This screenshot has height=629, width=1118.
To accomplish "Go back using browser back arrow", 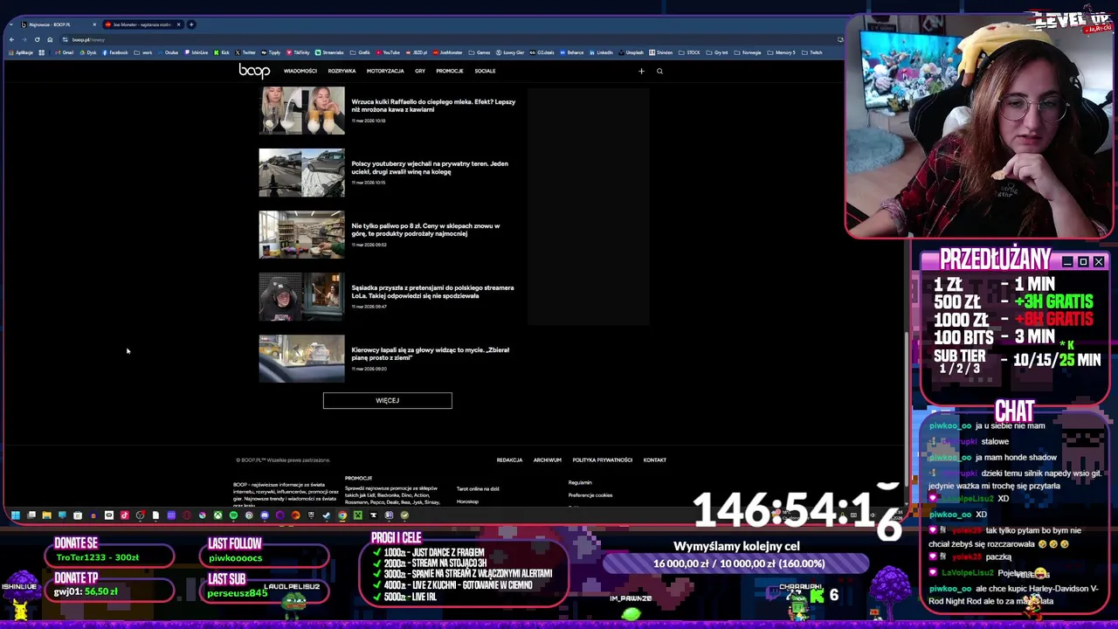I will click(x=11, y=39).
